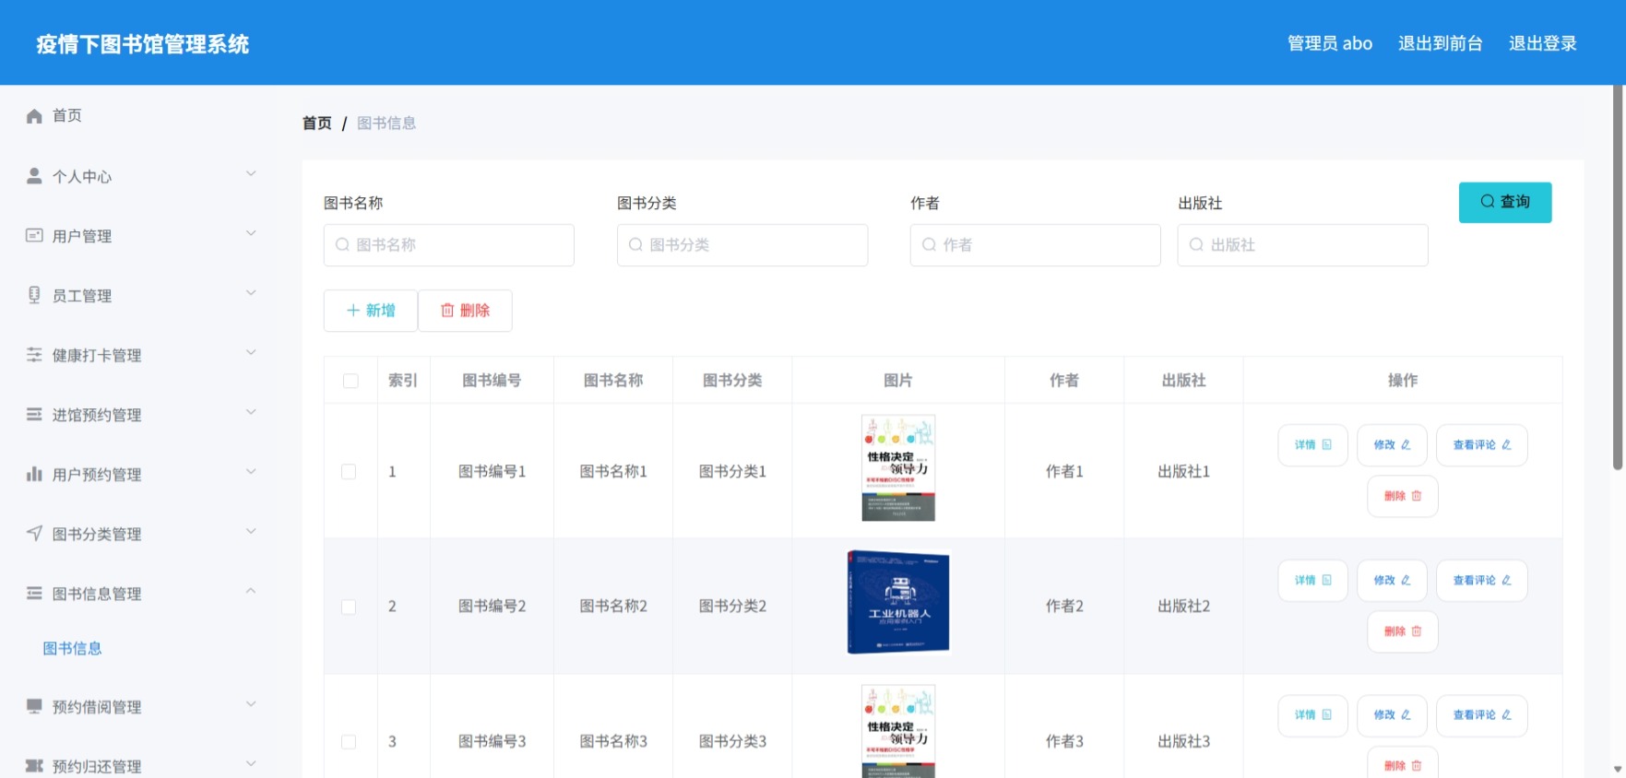
Task: Click the bar chart icon for 用户预约管理
Action: 34,474
